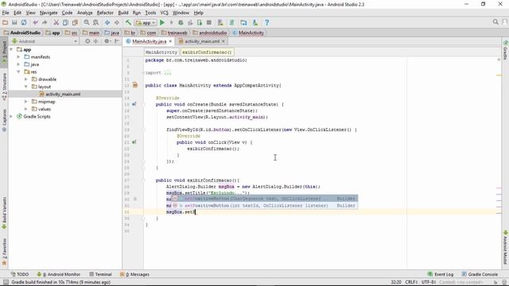Open the Tools menu
Screen dimensions: 509x286
click(x=150, y=13)
